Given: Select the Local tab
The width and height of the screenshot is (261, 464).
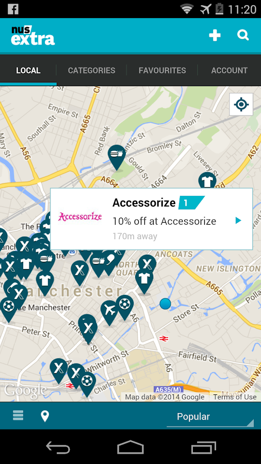Looking at the screenshot, I should [x=28, y=71].
